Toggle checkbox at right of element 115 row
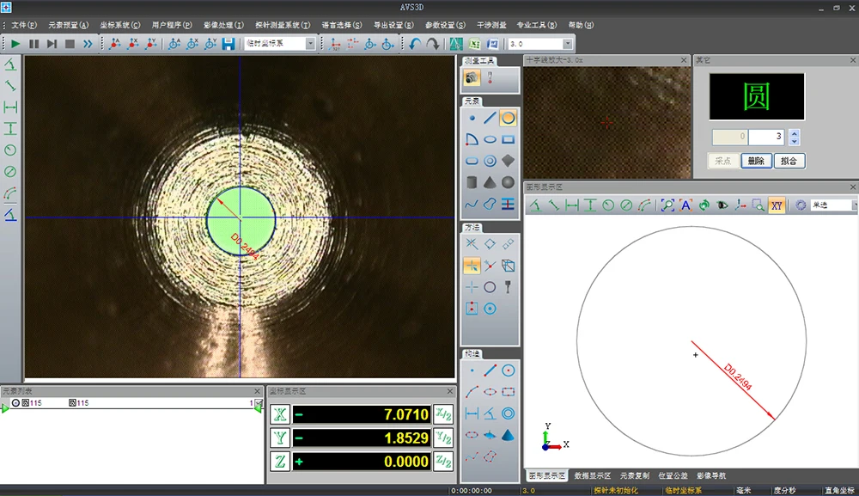The image size is (859, 496). tap(258, 403)
